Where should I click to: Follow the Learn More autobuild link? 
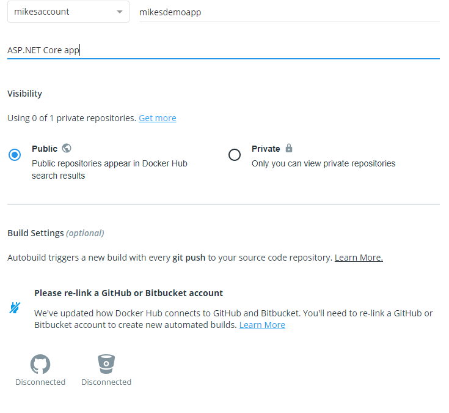coord(359,258)
